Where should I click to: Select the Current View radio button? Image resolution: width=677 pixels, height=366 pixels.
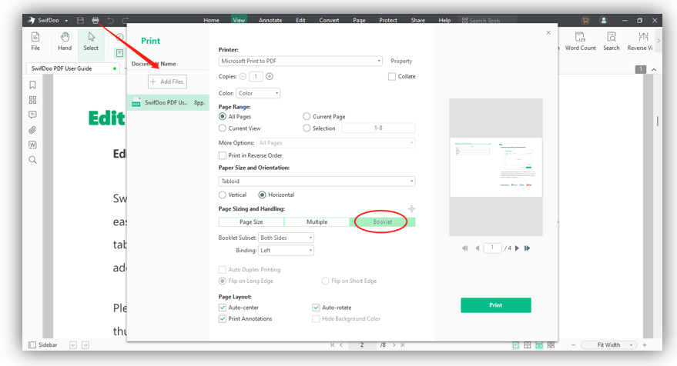(x=223, y=128)
